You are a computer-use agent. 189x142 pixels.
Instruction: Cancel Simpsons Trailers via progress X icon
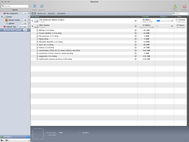[x=172, y=21]
